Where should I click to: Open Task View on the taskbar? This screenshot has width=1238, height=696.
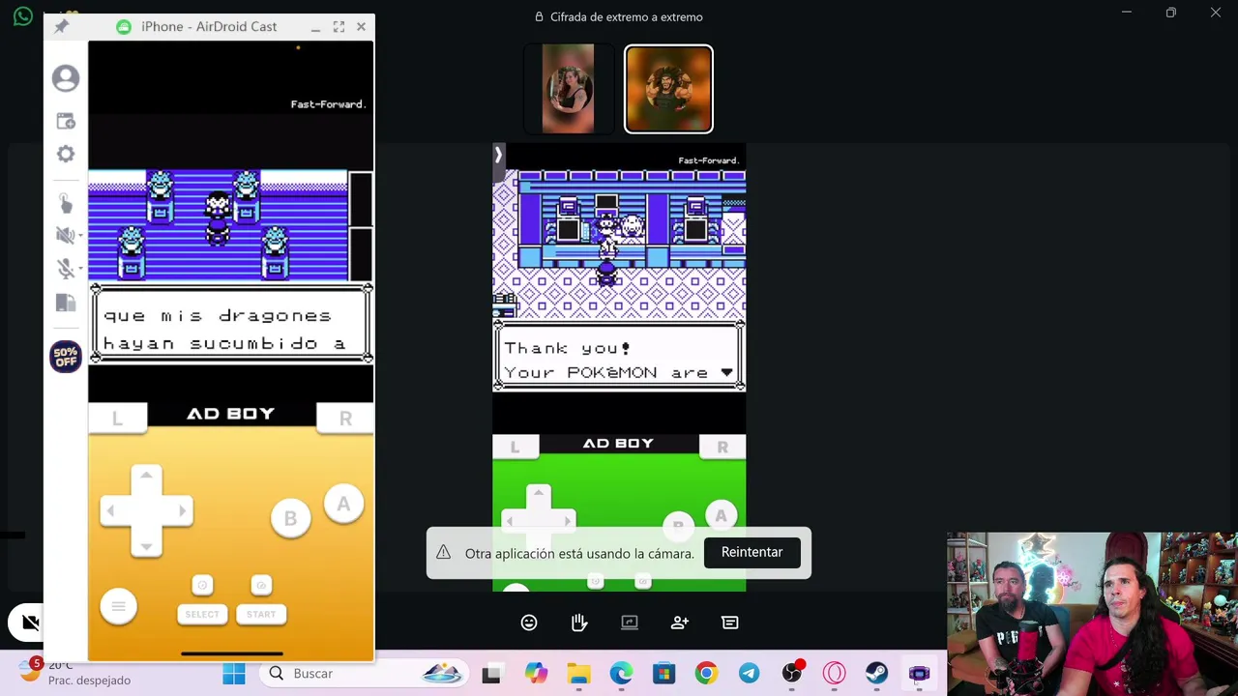(491, 674)
